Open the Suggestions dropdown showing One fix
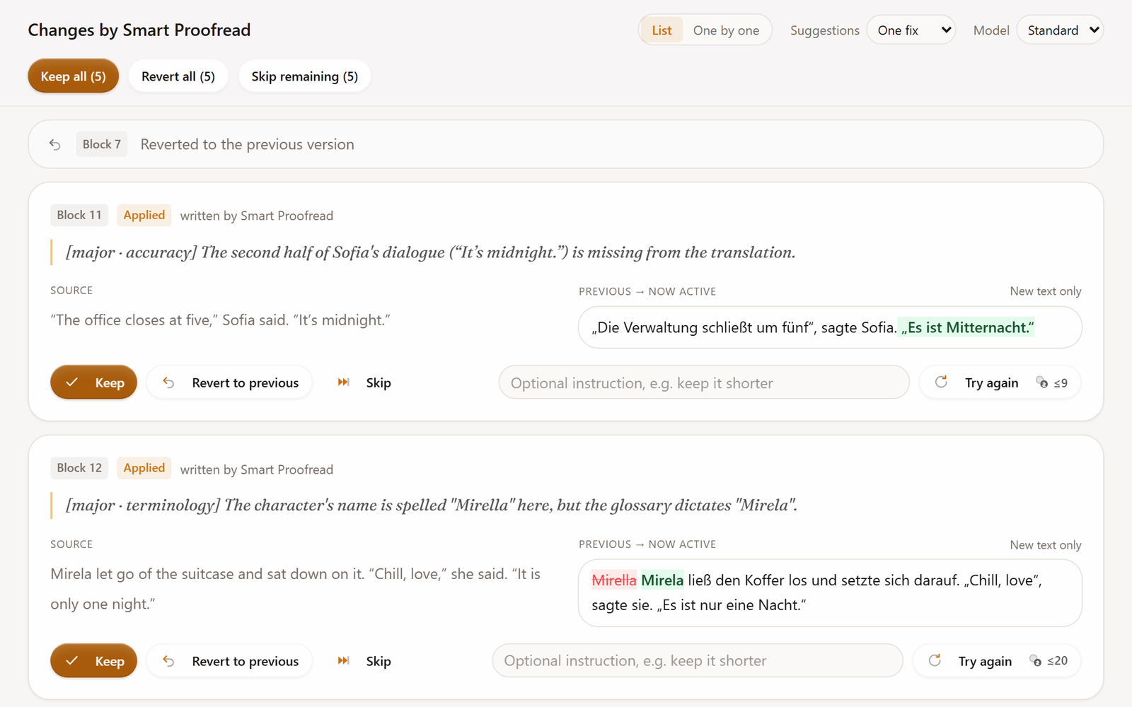Image resolution: width=1132 pixels, height=707 pixels. pos(911,30)
